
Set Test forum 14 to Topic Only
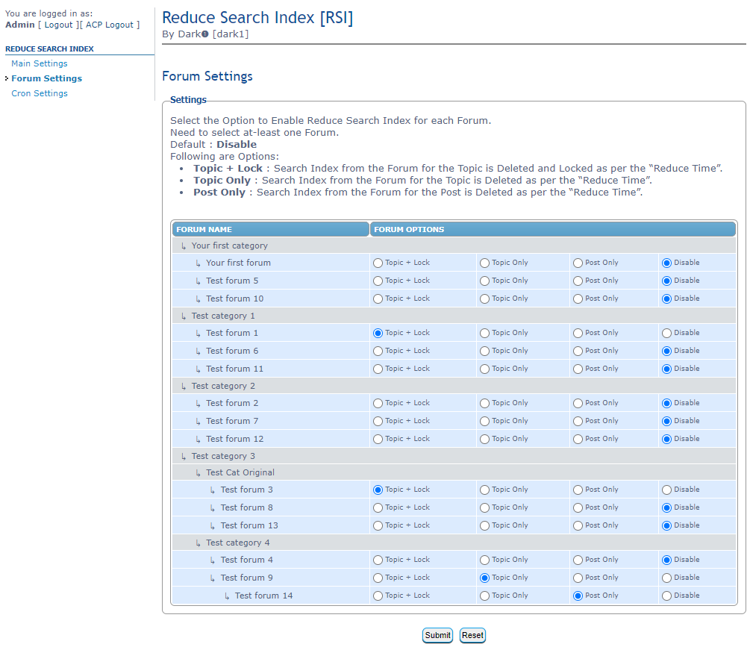484,596
